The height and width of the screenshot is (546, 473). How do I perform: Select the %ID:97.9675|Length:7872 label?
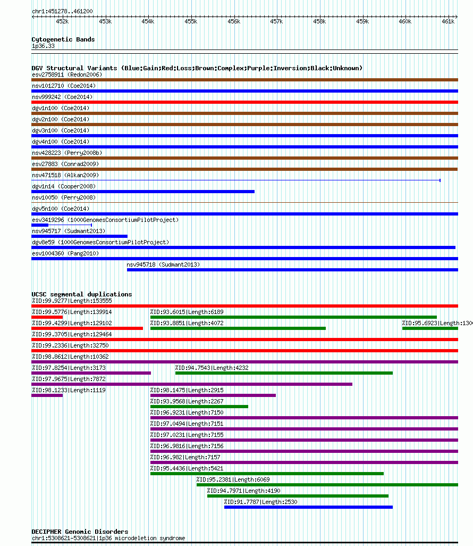pyautogui.click(x=69, y=378)
